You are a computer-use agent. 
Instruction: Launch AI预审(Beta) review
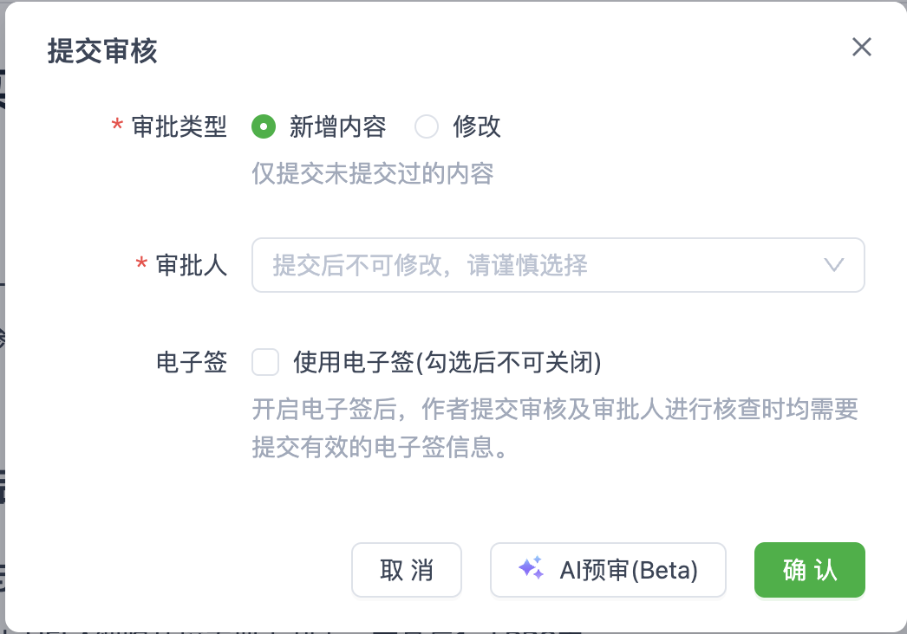tap(608, 570)
